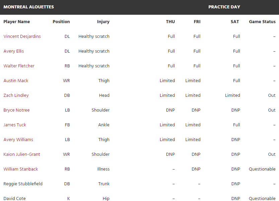Select the FRI practice column header
279x201 pixels.
(197, 21)
